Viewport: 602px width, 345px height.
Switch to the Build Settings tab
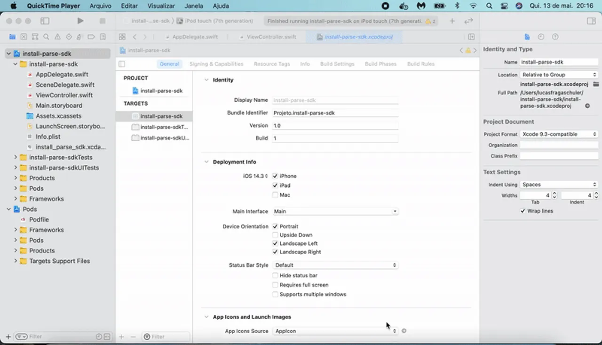(x=337, y=64)
